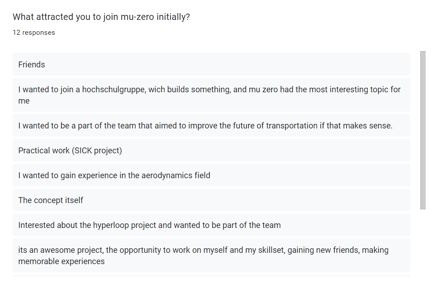Image resolution: width=432 pixels, height=289 pixels.
Task: Click the partially visible response at bottom
Action: [211, 275]
